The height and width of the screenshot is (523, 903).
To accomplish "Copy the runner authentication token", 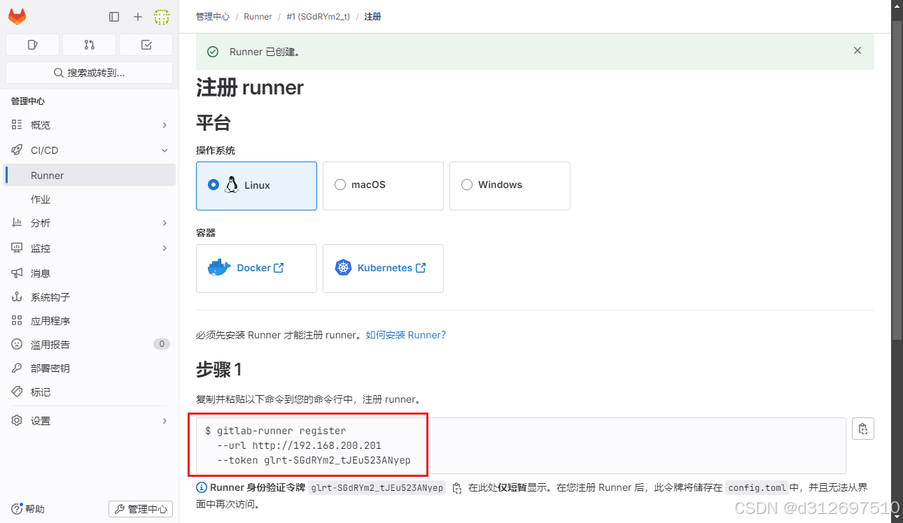I will tap(457, 488).
